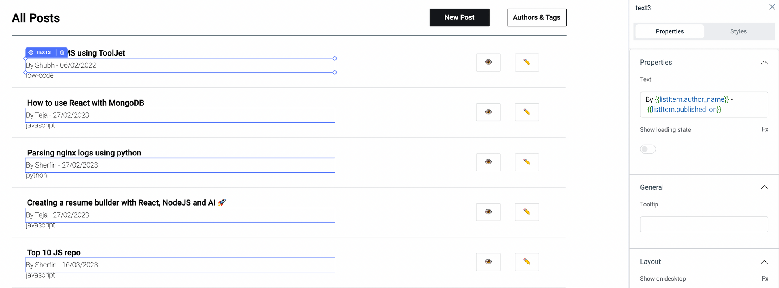779x288 pixels.
Task: Click the TEXT3 settings gear icon
Action: click(31, 52)
